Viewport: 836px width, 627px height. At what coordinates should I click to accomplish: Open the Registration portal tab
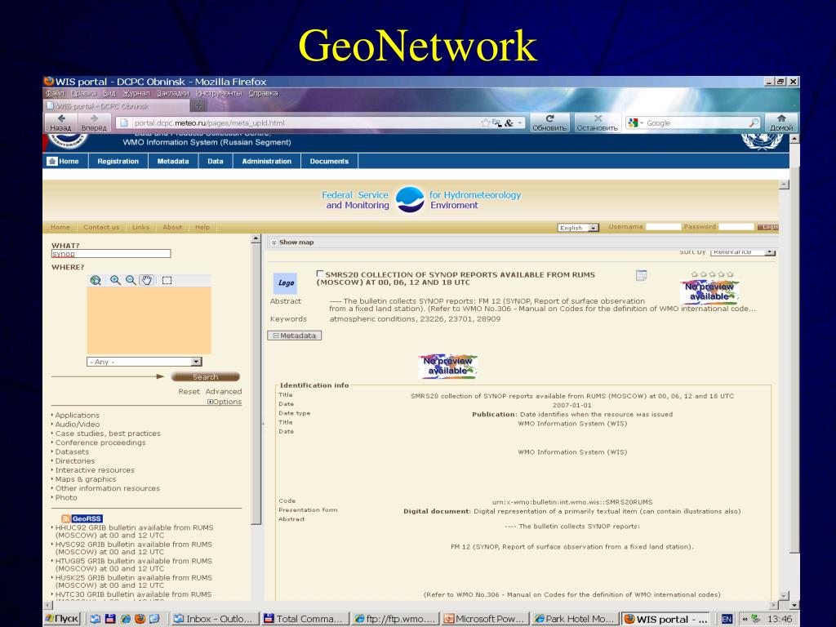pos(118,161)
